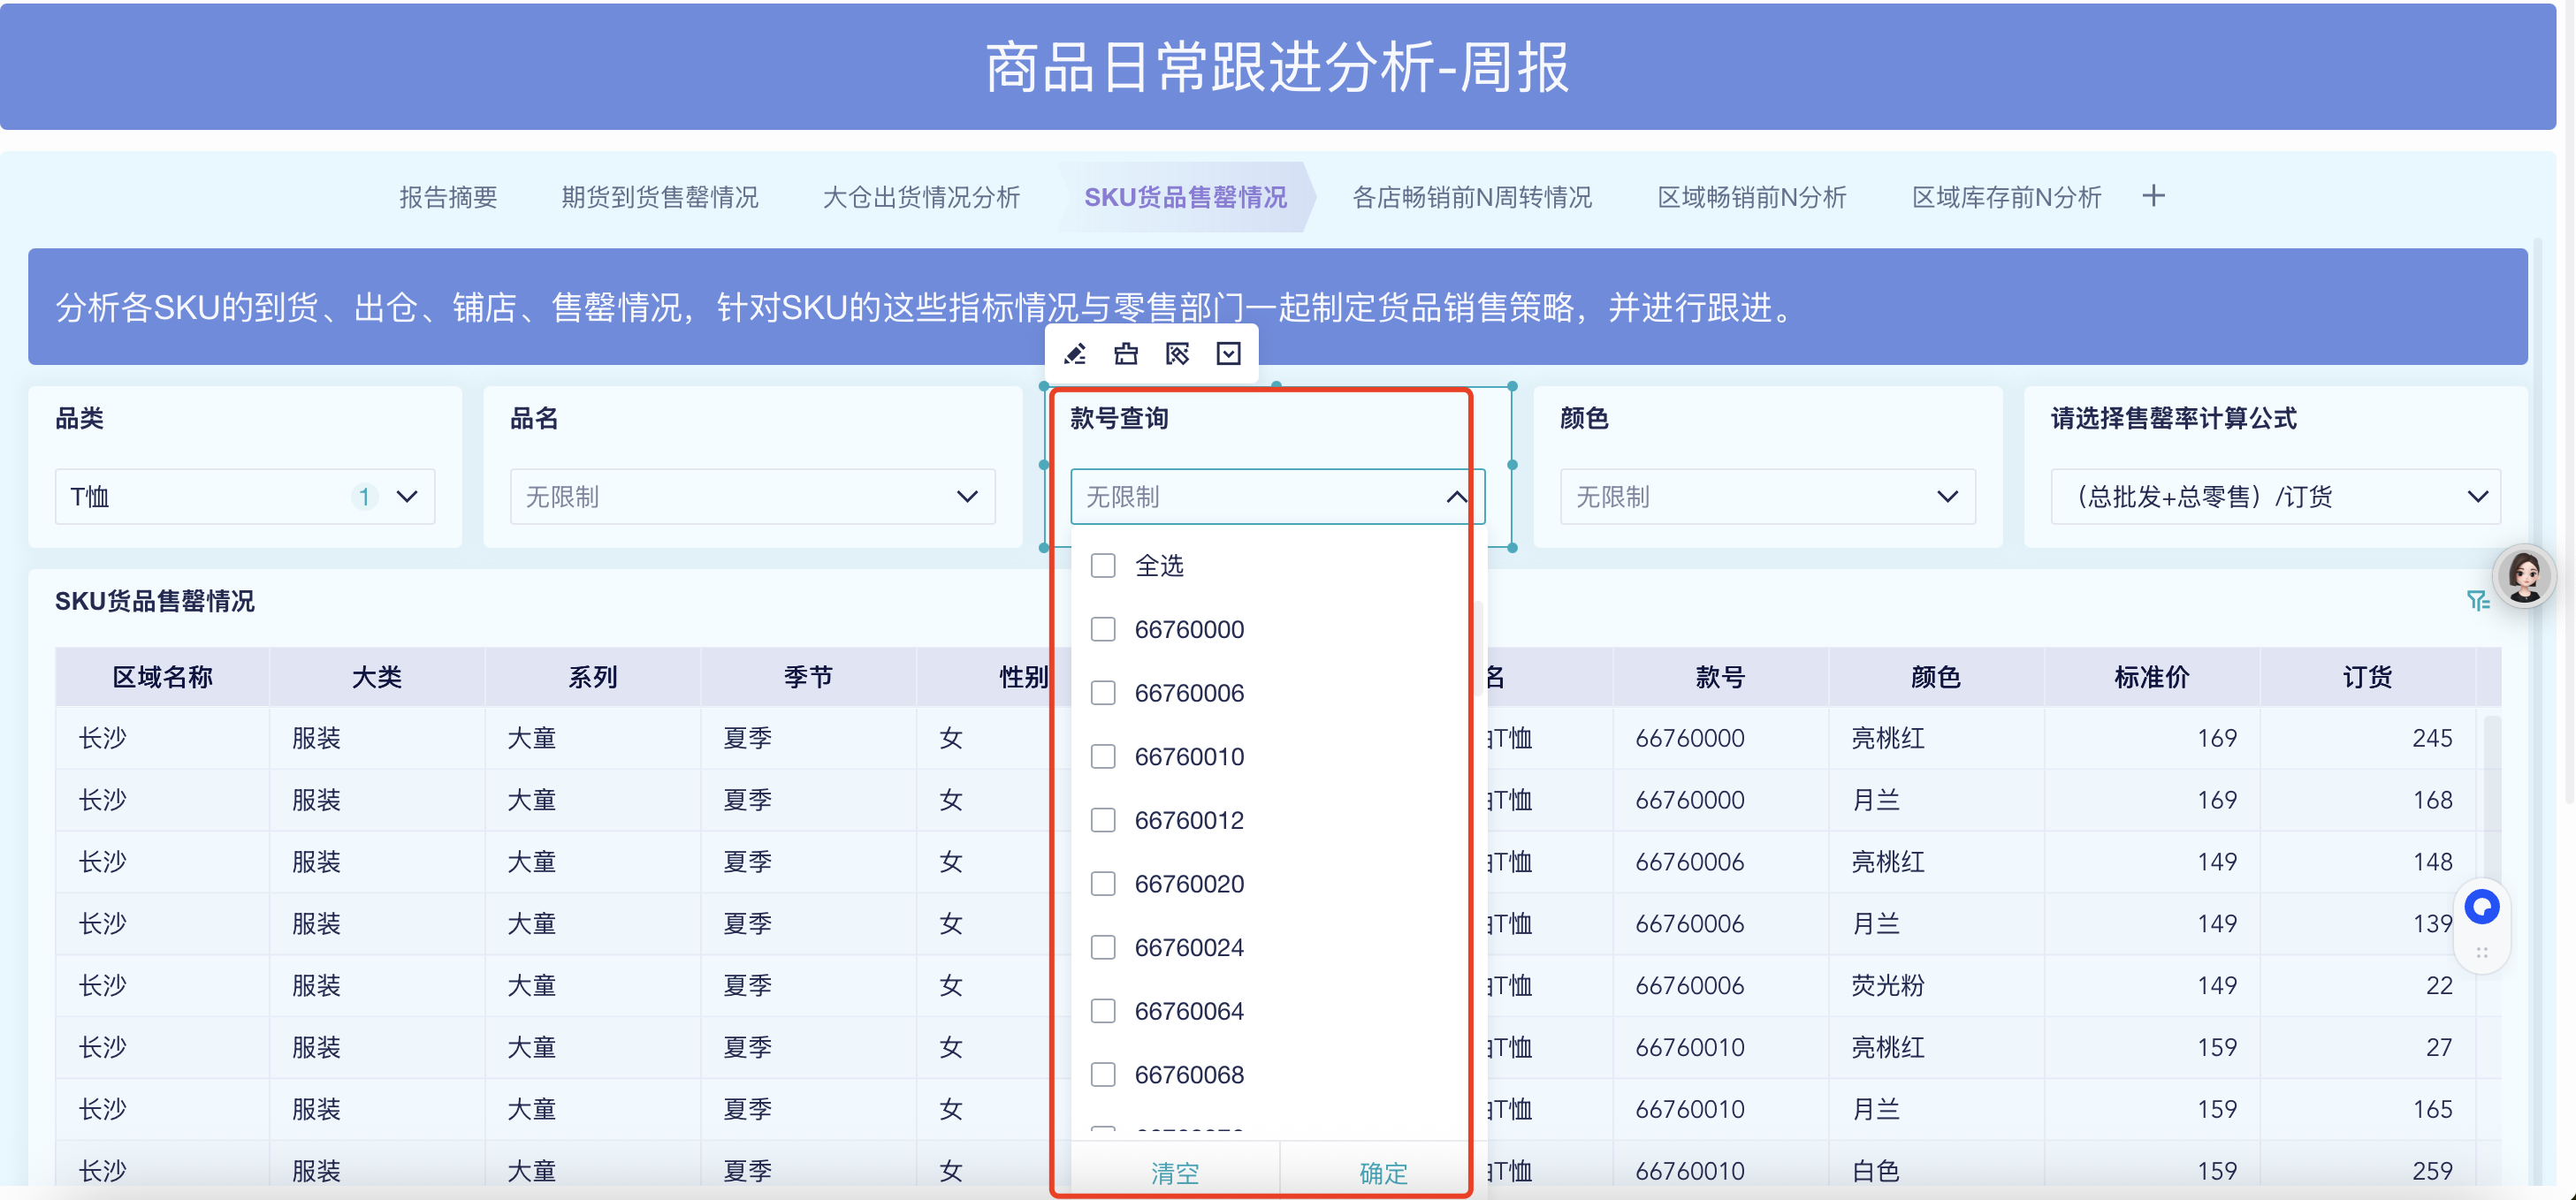The width and height of the screenshot is (2576, 1200).
Task: Select the edit (pencil) tool on the widget toolbar
Action: point(1075,353)
